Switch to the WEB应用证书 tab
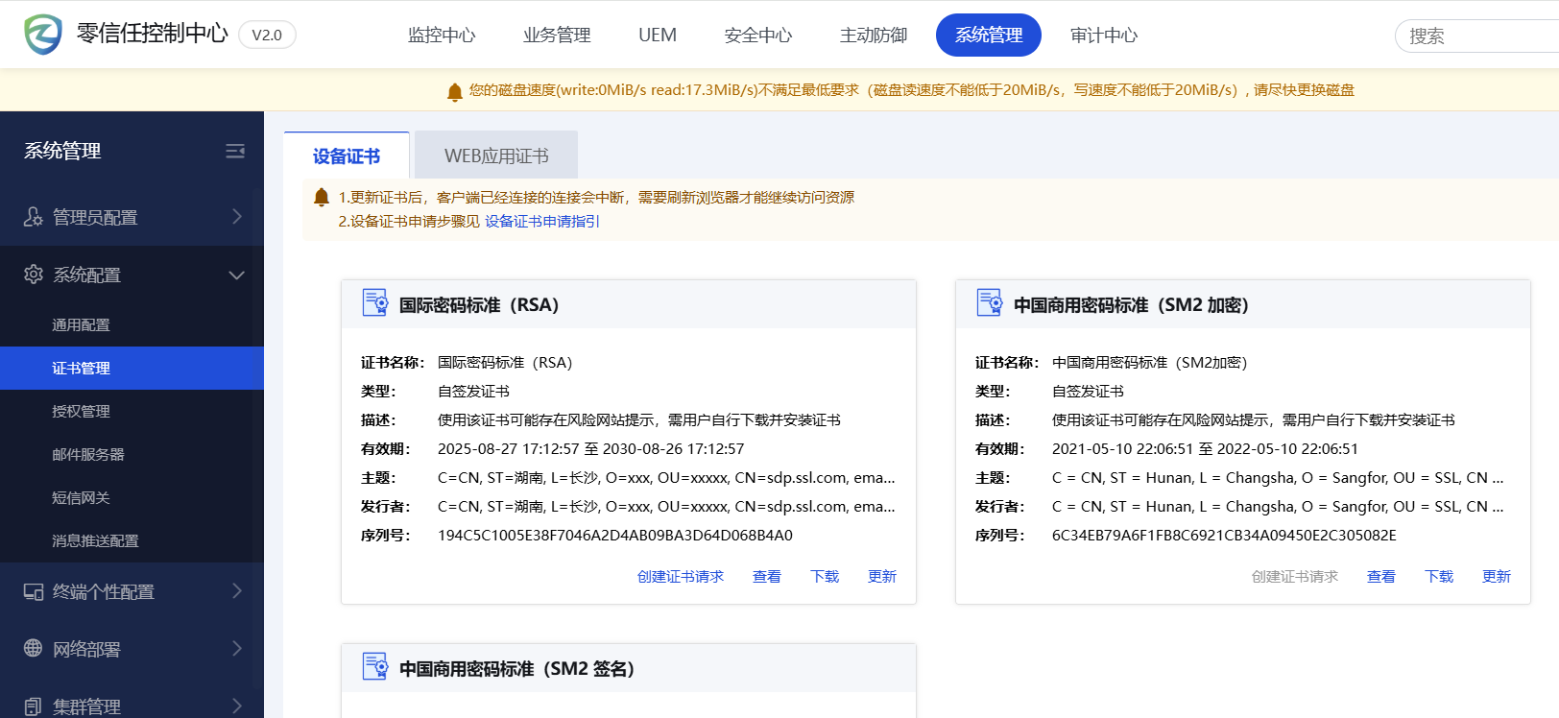The height and width of the screenshot is (718, 1559). [496, 156]
